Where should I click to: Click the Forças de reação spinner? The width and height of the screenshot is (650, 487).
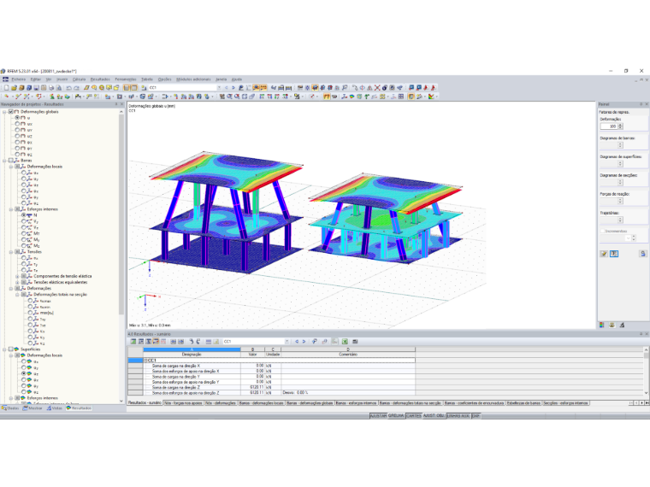pos(620,201)
